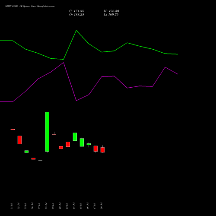Viewport: 216px width, 216px height.
Task: Click the red candle for 17 Jul
Action: 95,149
